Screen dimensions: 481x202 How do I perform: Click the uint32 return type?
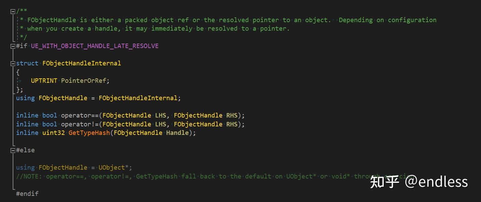pos(53,133)
